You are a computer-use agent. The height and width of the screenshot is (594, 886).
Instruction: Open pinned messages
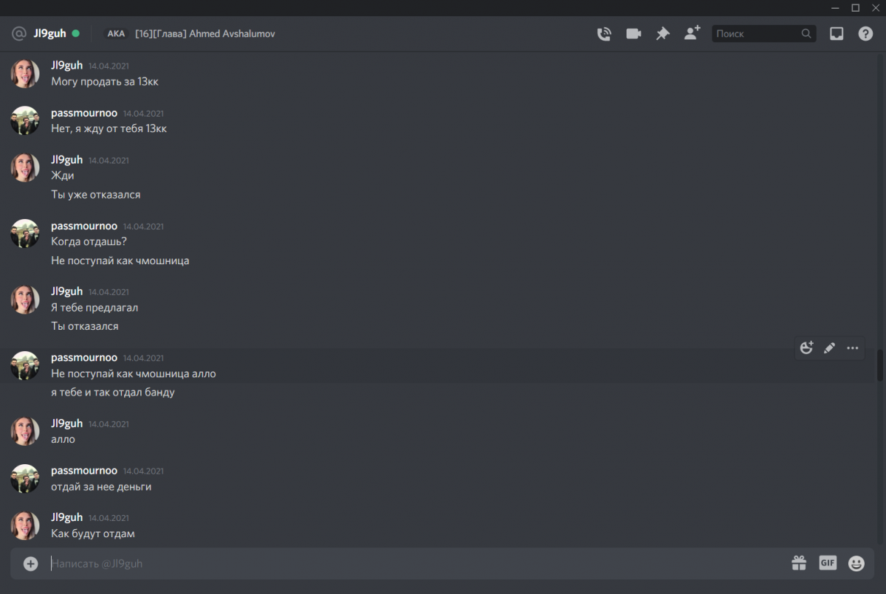click(663, 33)
